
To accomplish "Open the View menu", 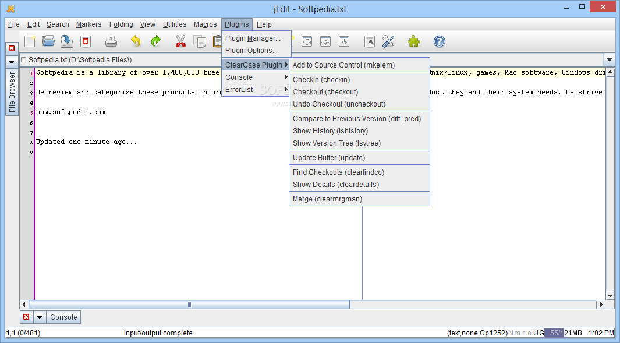I will tap(147, 24).
